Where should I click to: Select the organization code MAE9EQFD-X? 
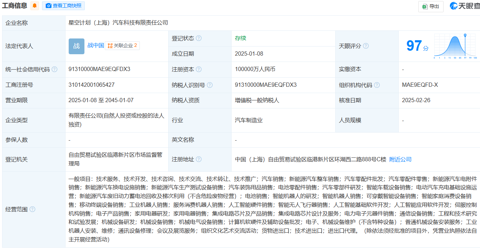[x=420, y=85]
